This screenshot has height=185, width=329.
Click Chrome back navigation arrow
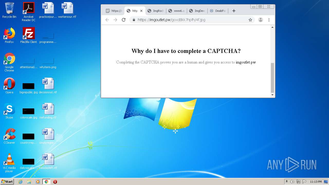(107, 20)
